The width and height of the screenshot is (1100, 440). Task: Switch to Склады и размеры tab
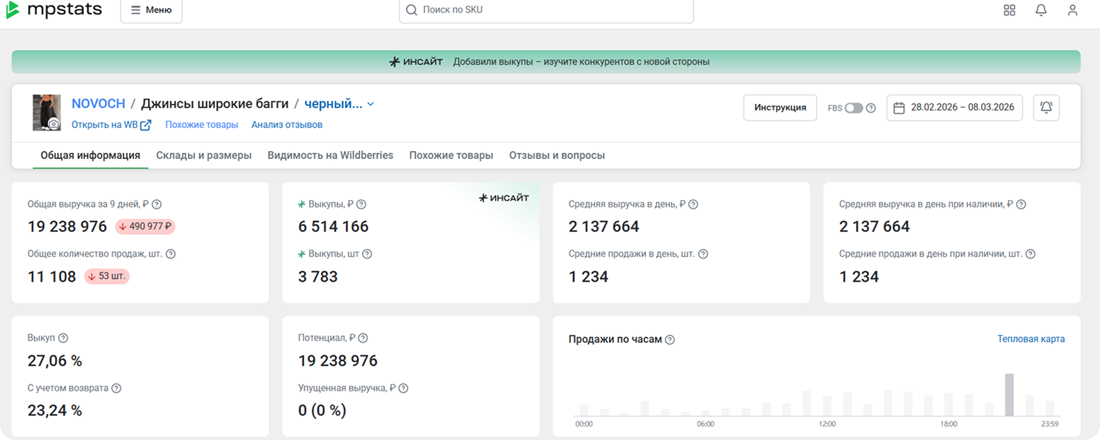(x=203, y=155)
